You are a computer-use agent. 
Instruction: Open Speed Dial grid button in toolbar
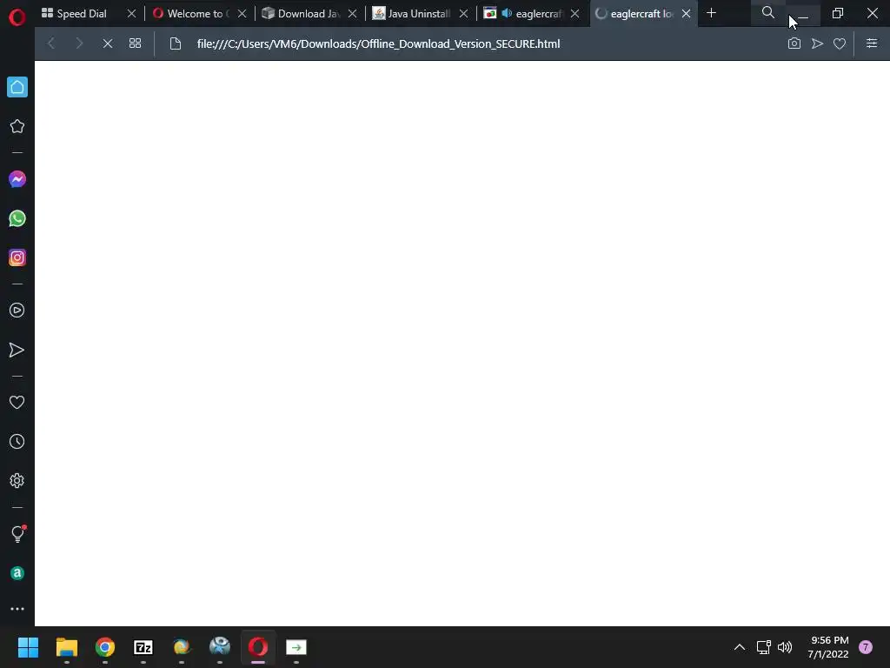(x=135, y=43)
